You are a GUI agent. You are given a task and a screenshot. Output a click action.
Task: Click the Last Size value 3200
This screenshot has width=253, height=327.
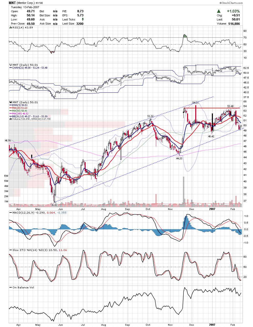coord(79,24)
